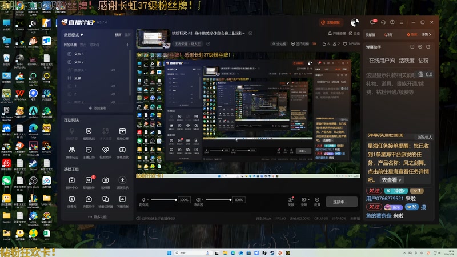The image size is (457, 257).
Task: Click the taskbar search box
Action: (x=193, y=253)
